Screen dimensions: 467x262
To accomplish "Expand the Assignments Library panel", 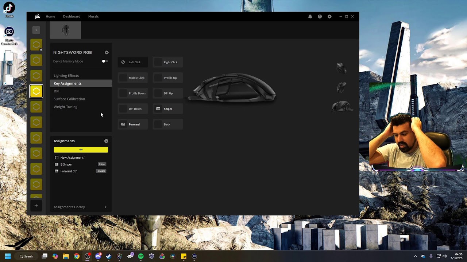I will click(80, 207).
